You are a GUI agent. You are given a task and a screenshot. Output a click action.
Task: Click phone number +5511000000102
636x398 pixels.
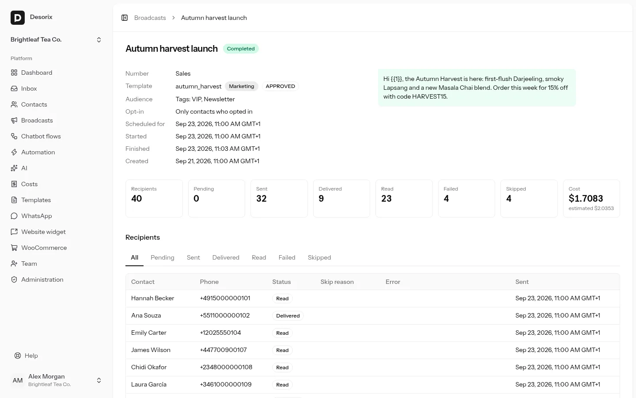[x=225, y=316]
